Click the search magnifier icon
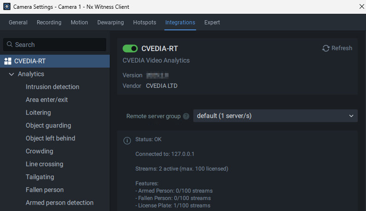 tap(9, 45)
